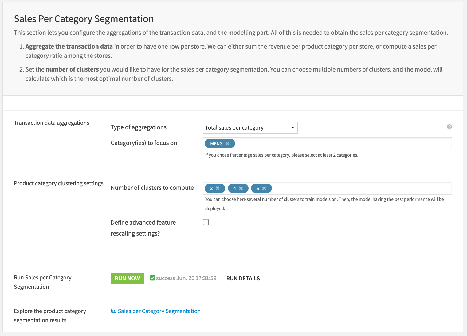The height and width of the screenshot is (336, 467).
Task: Click the Number of clusters input field
Action: pos(353,188)
